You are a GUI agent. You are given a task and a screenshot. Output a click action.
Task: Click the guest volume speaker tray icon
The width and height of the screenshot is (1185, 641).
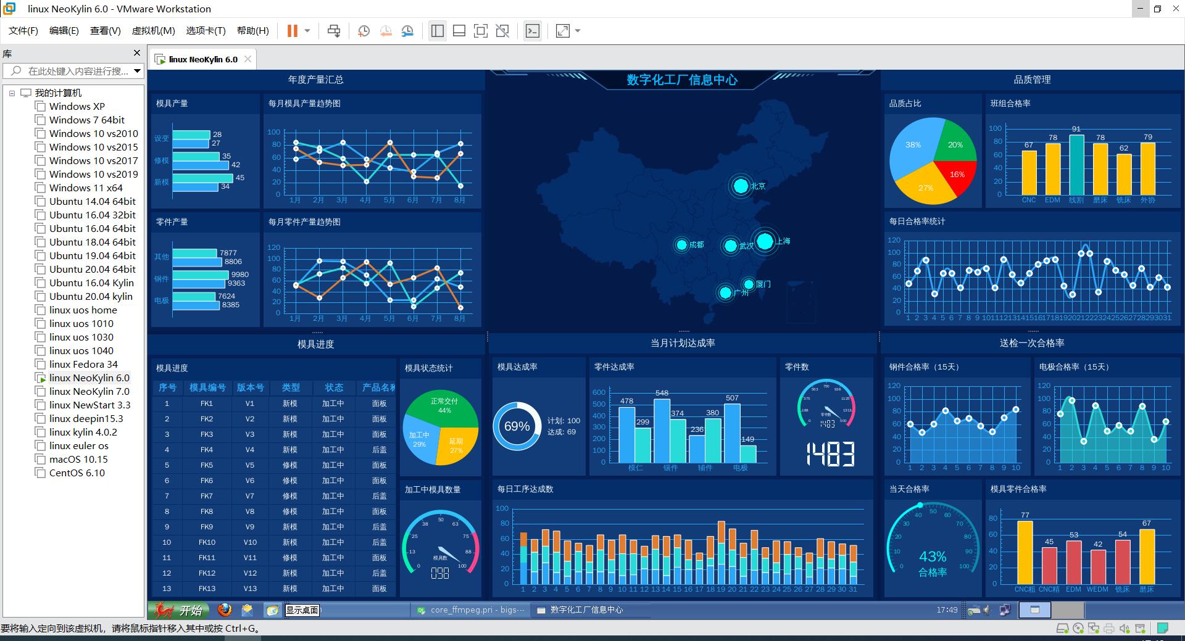coord(986,610)
